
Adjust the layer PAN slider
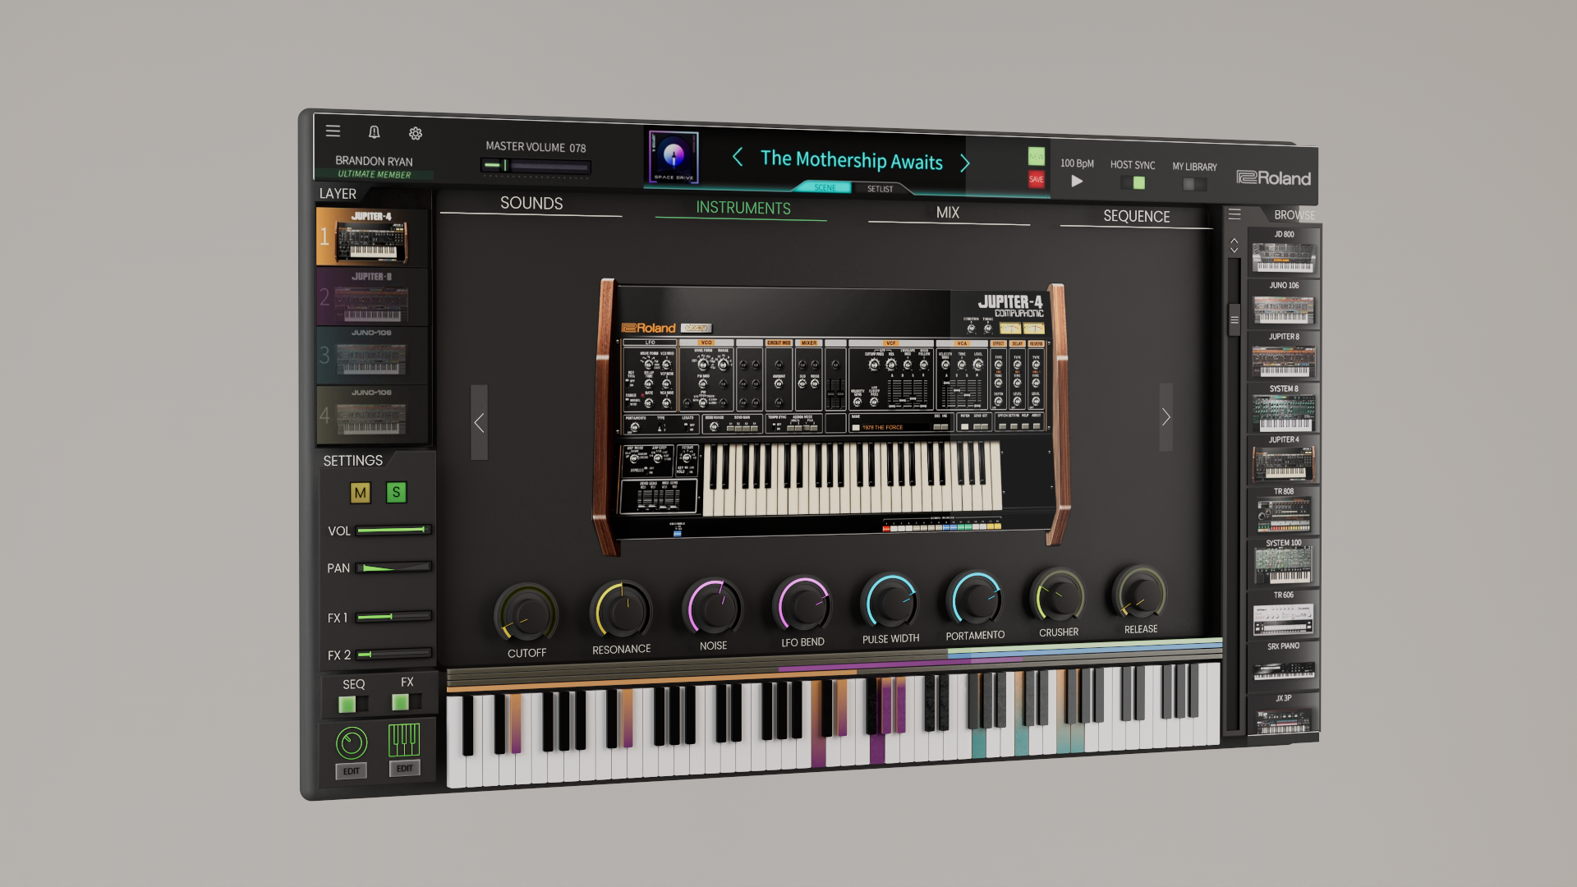(393, 567)
